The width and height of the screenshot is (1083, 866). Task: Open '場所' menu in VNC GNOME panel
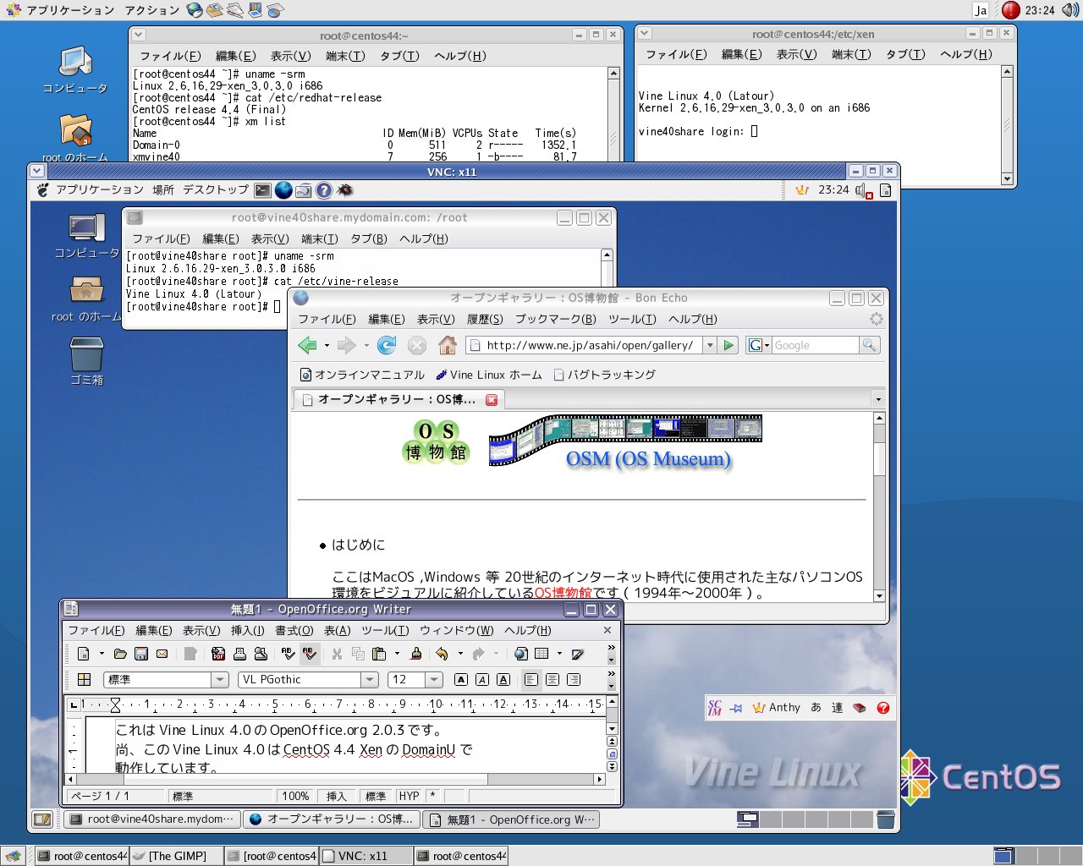pos(163,190)
